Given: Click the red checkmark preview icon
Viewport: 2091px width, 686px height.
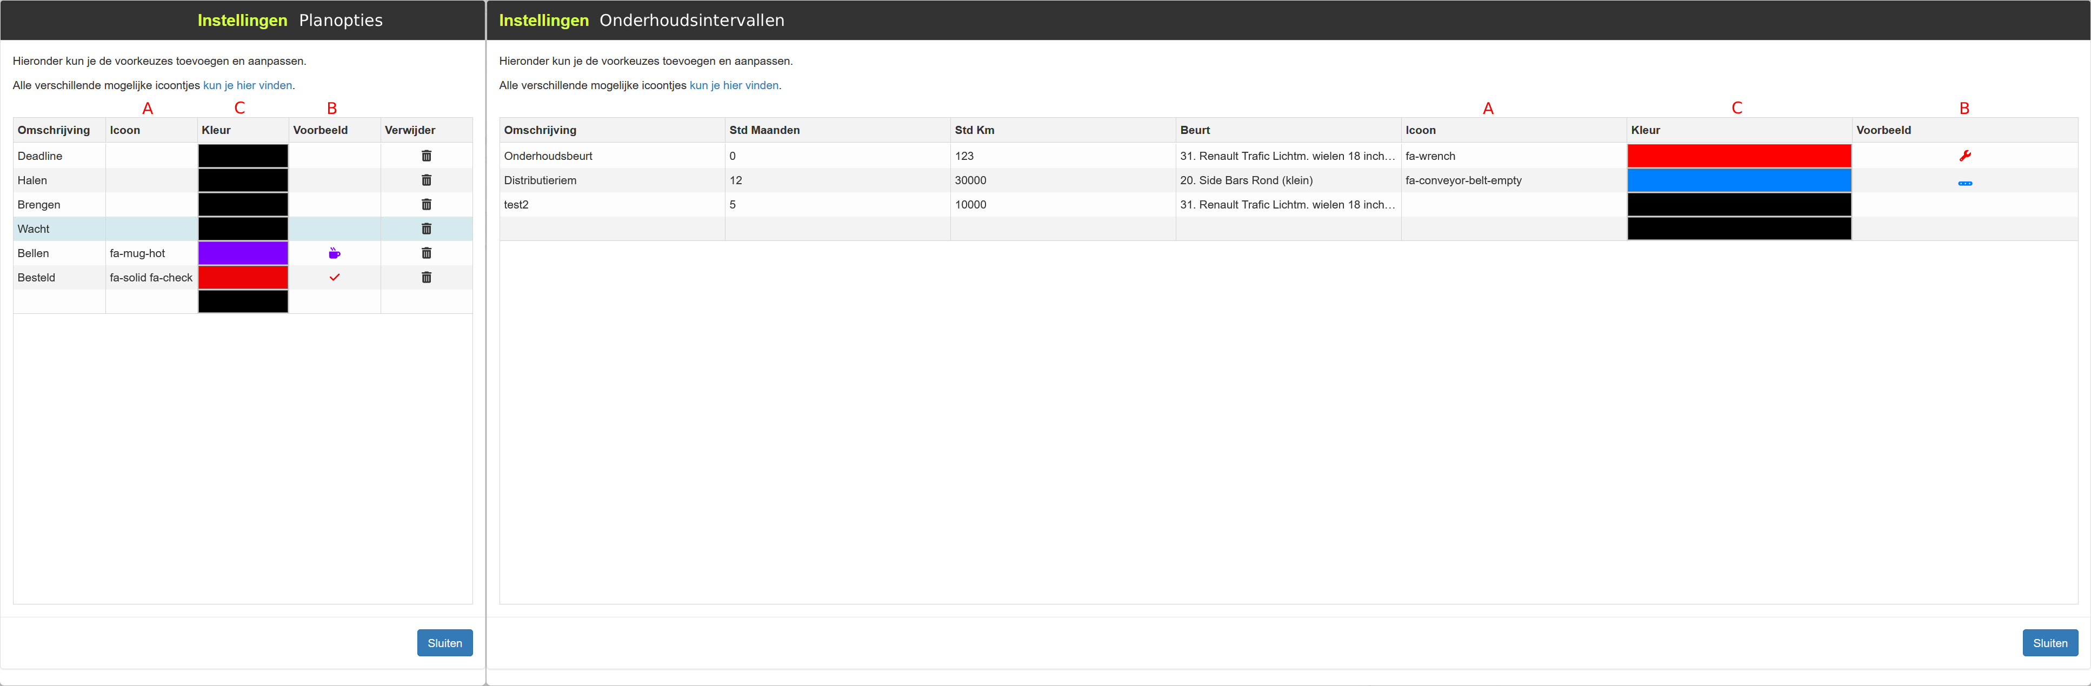Looking at the screenshot, I should [x=335, y=277].
